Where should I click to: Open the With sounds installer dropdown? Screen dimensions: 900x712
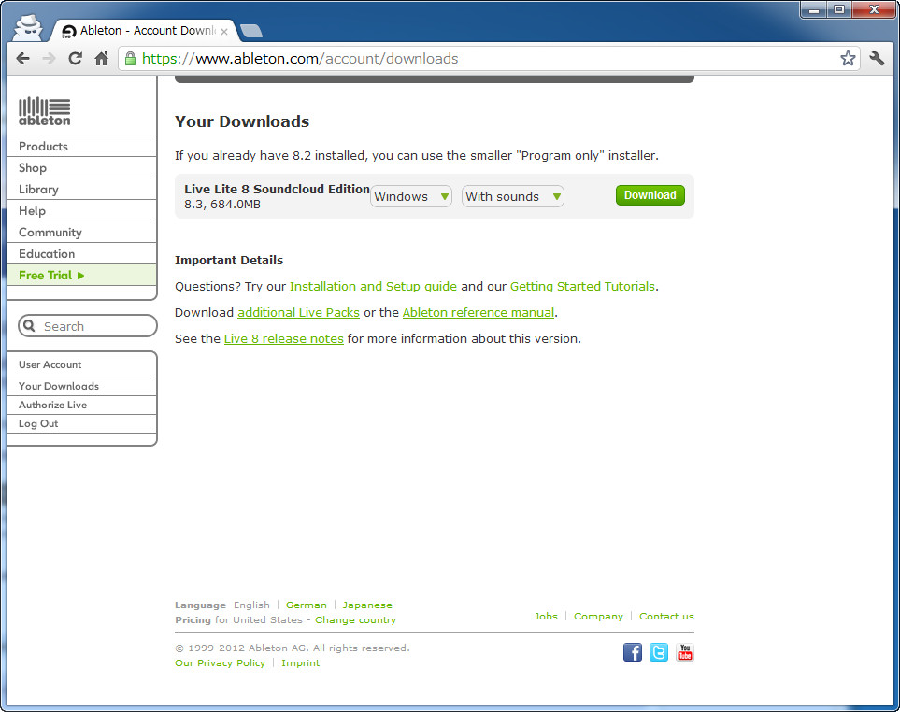pos(512,196)
